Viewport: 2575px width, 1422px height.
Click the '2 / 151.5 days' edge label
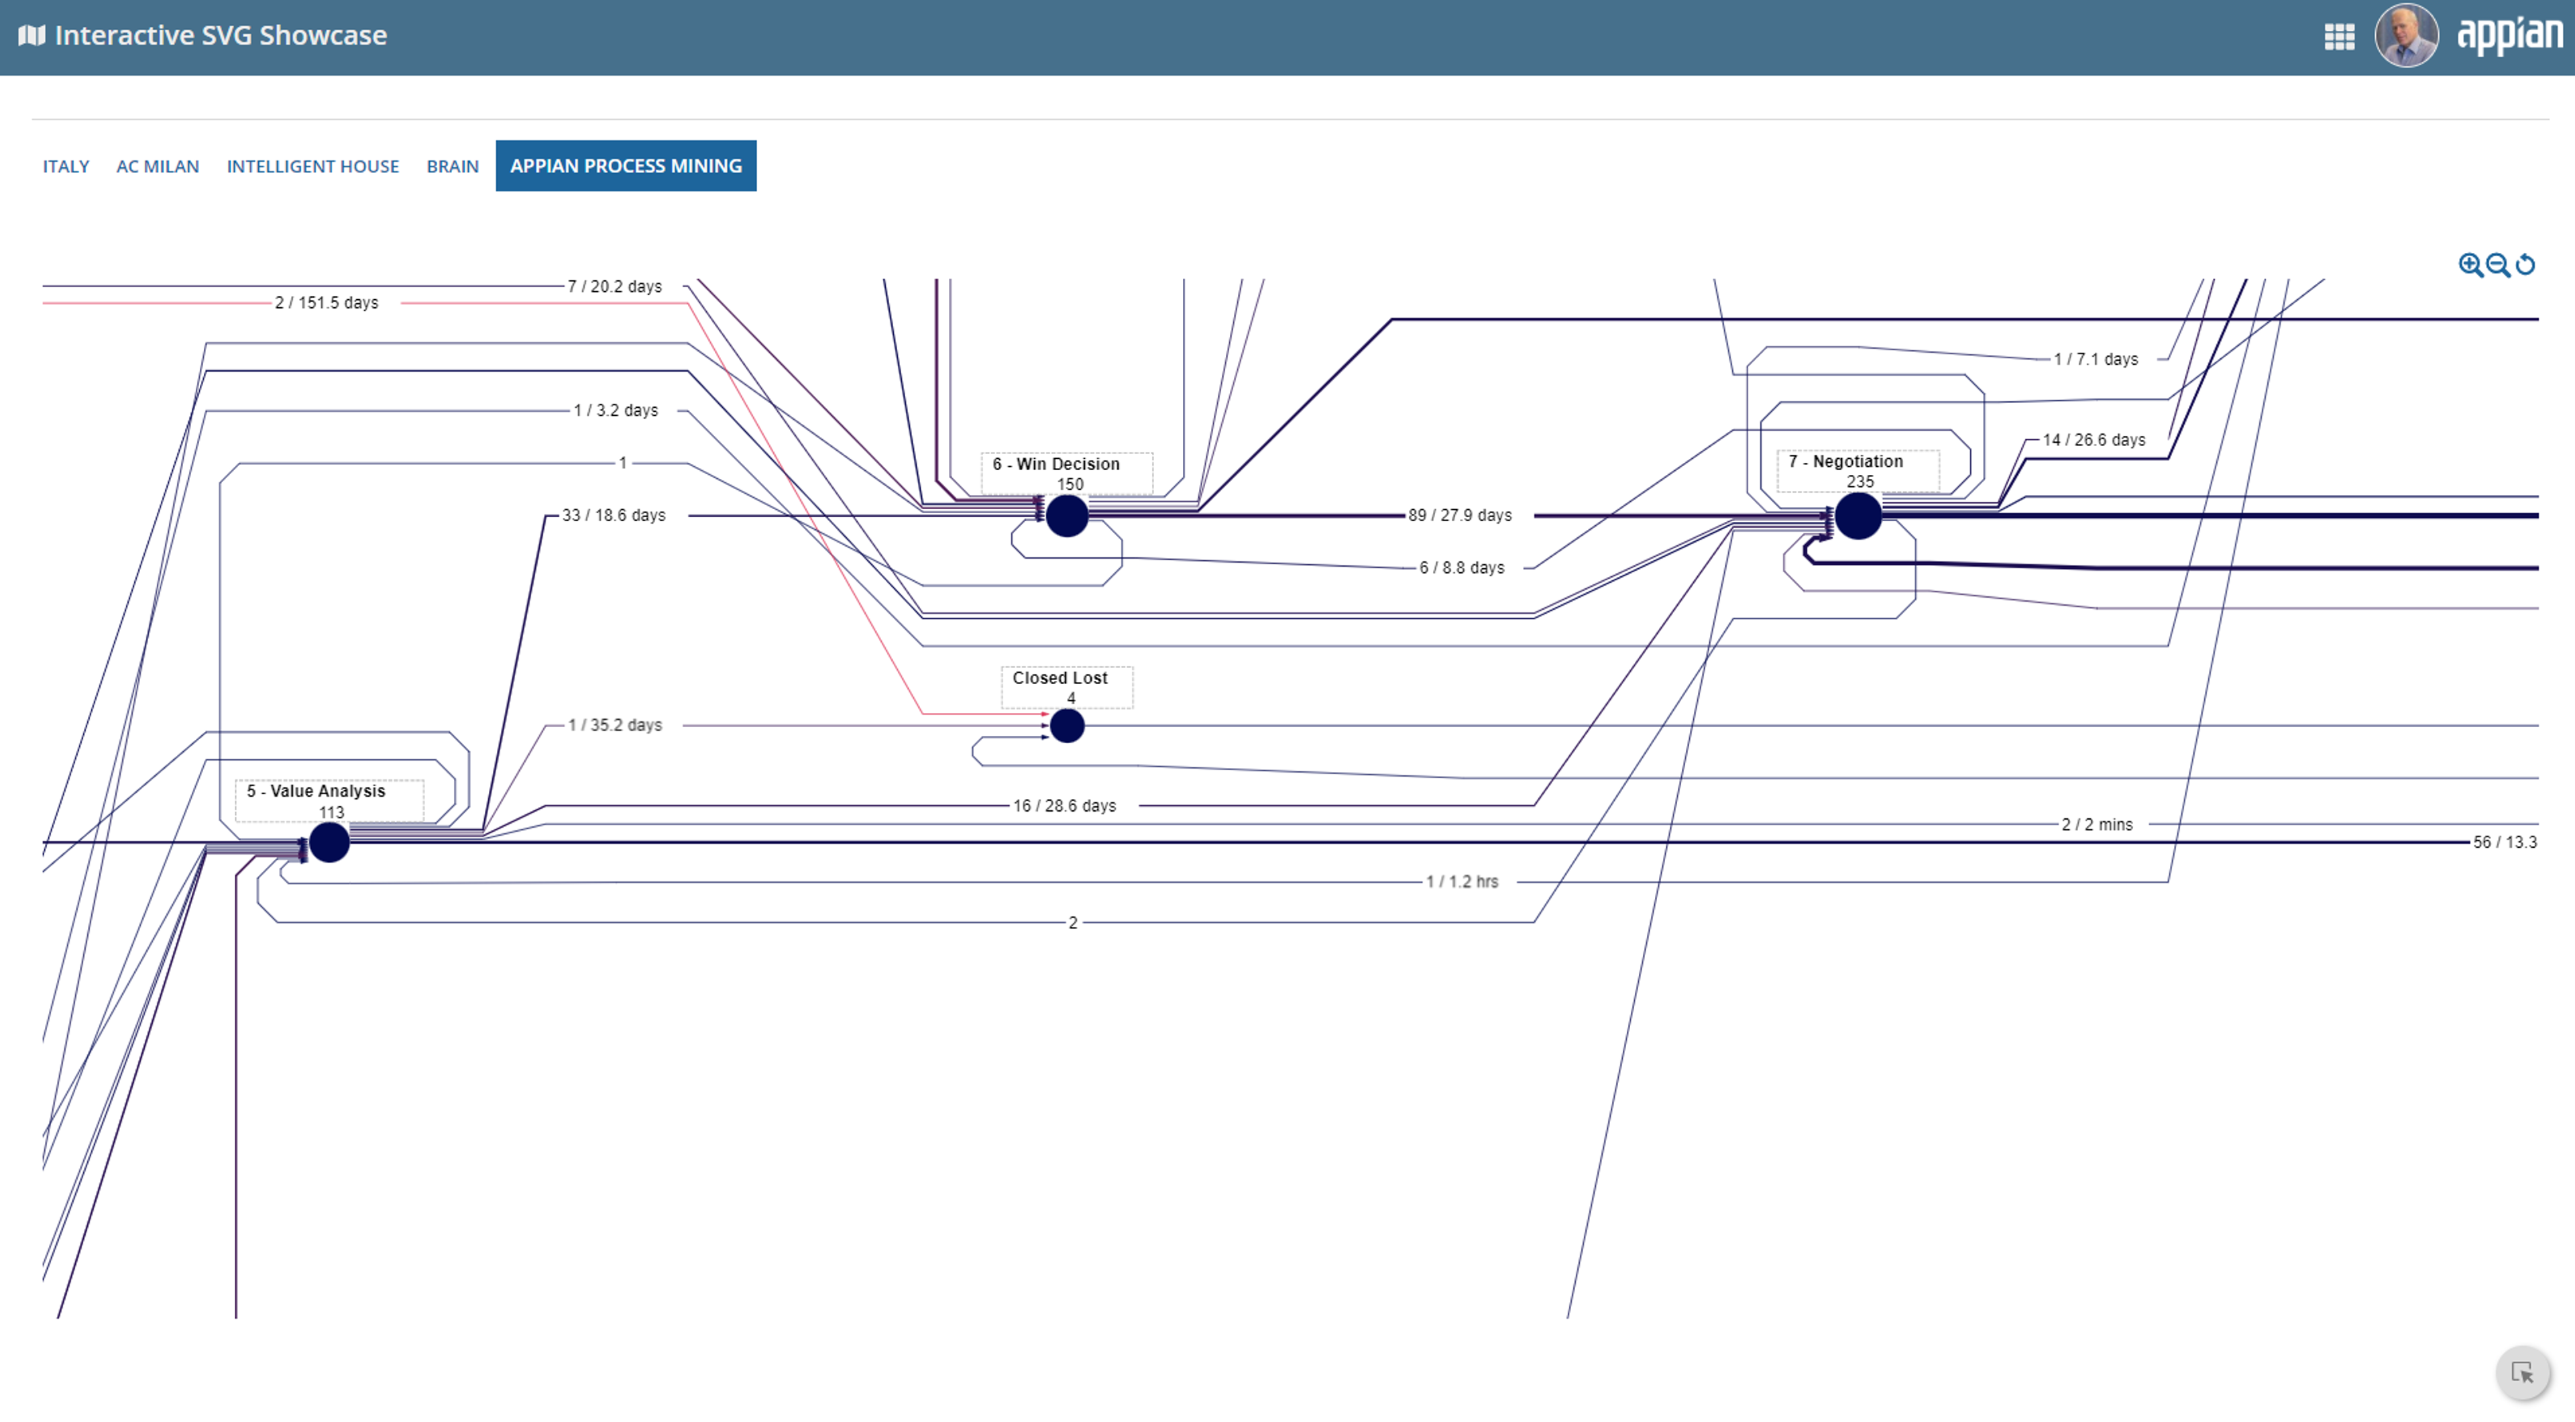327,303
